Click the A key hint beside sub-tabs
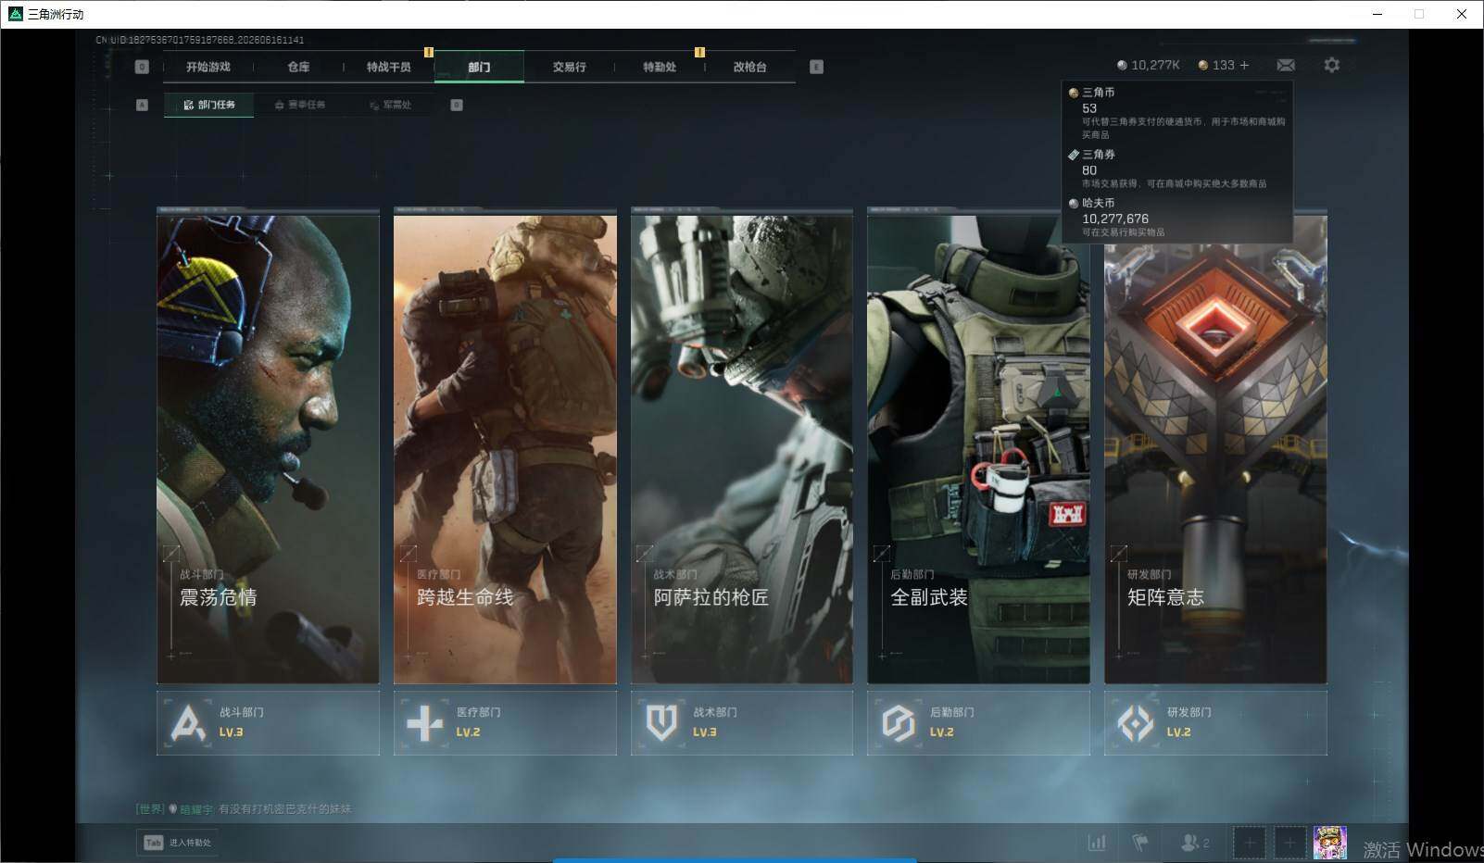Image resolution: width=1484 pixels, height=863 pixels. coord(142,105)
